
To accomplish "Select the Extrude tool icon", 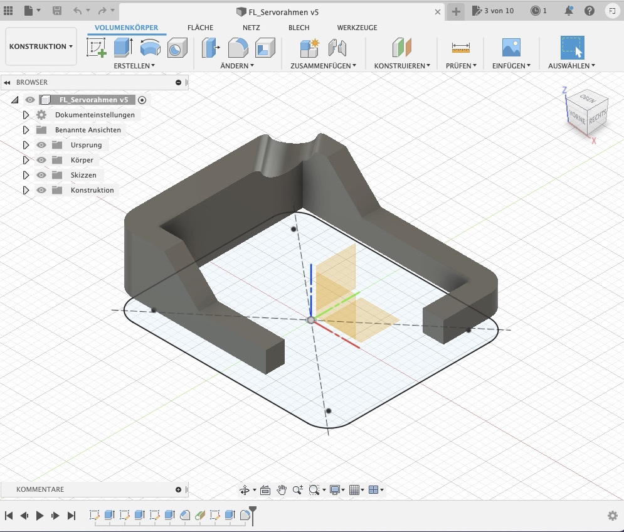I will click(123, 48).
